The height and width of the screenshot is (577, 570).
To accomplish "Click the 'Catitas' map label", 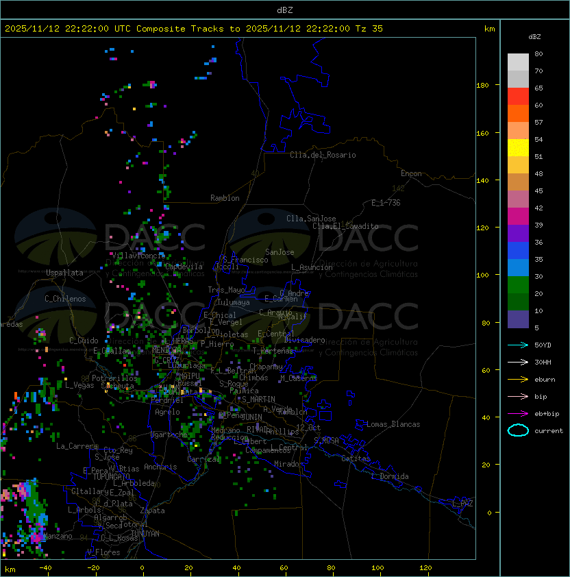I will tap(356, 458).
